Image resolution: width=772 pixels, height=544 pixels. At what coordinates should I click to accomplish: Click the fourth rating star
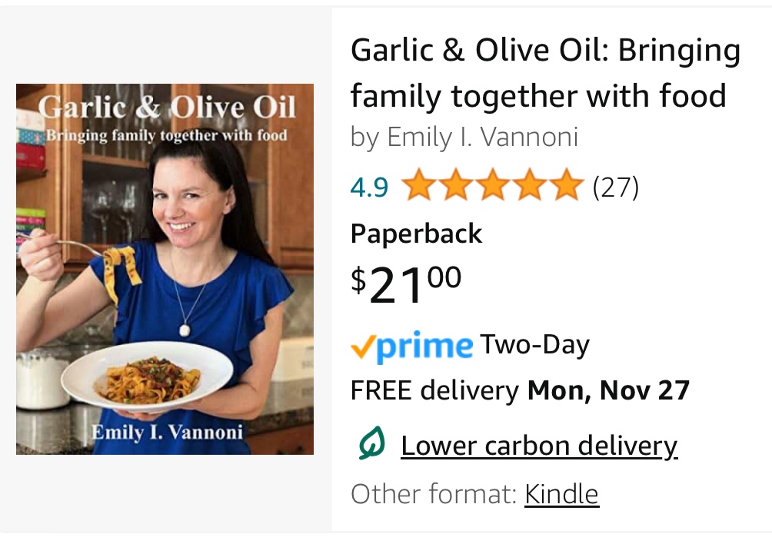(x=530, y=187)
